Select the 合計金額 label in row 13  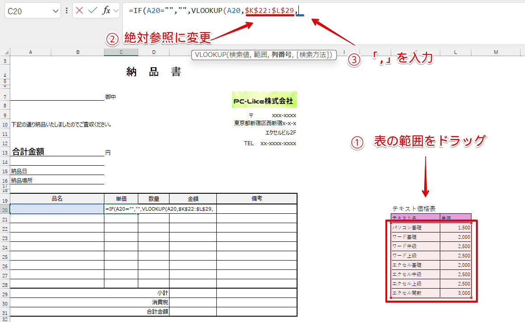tap(28, 152)
